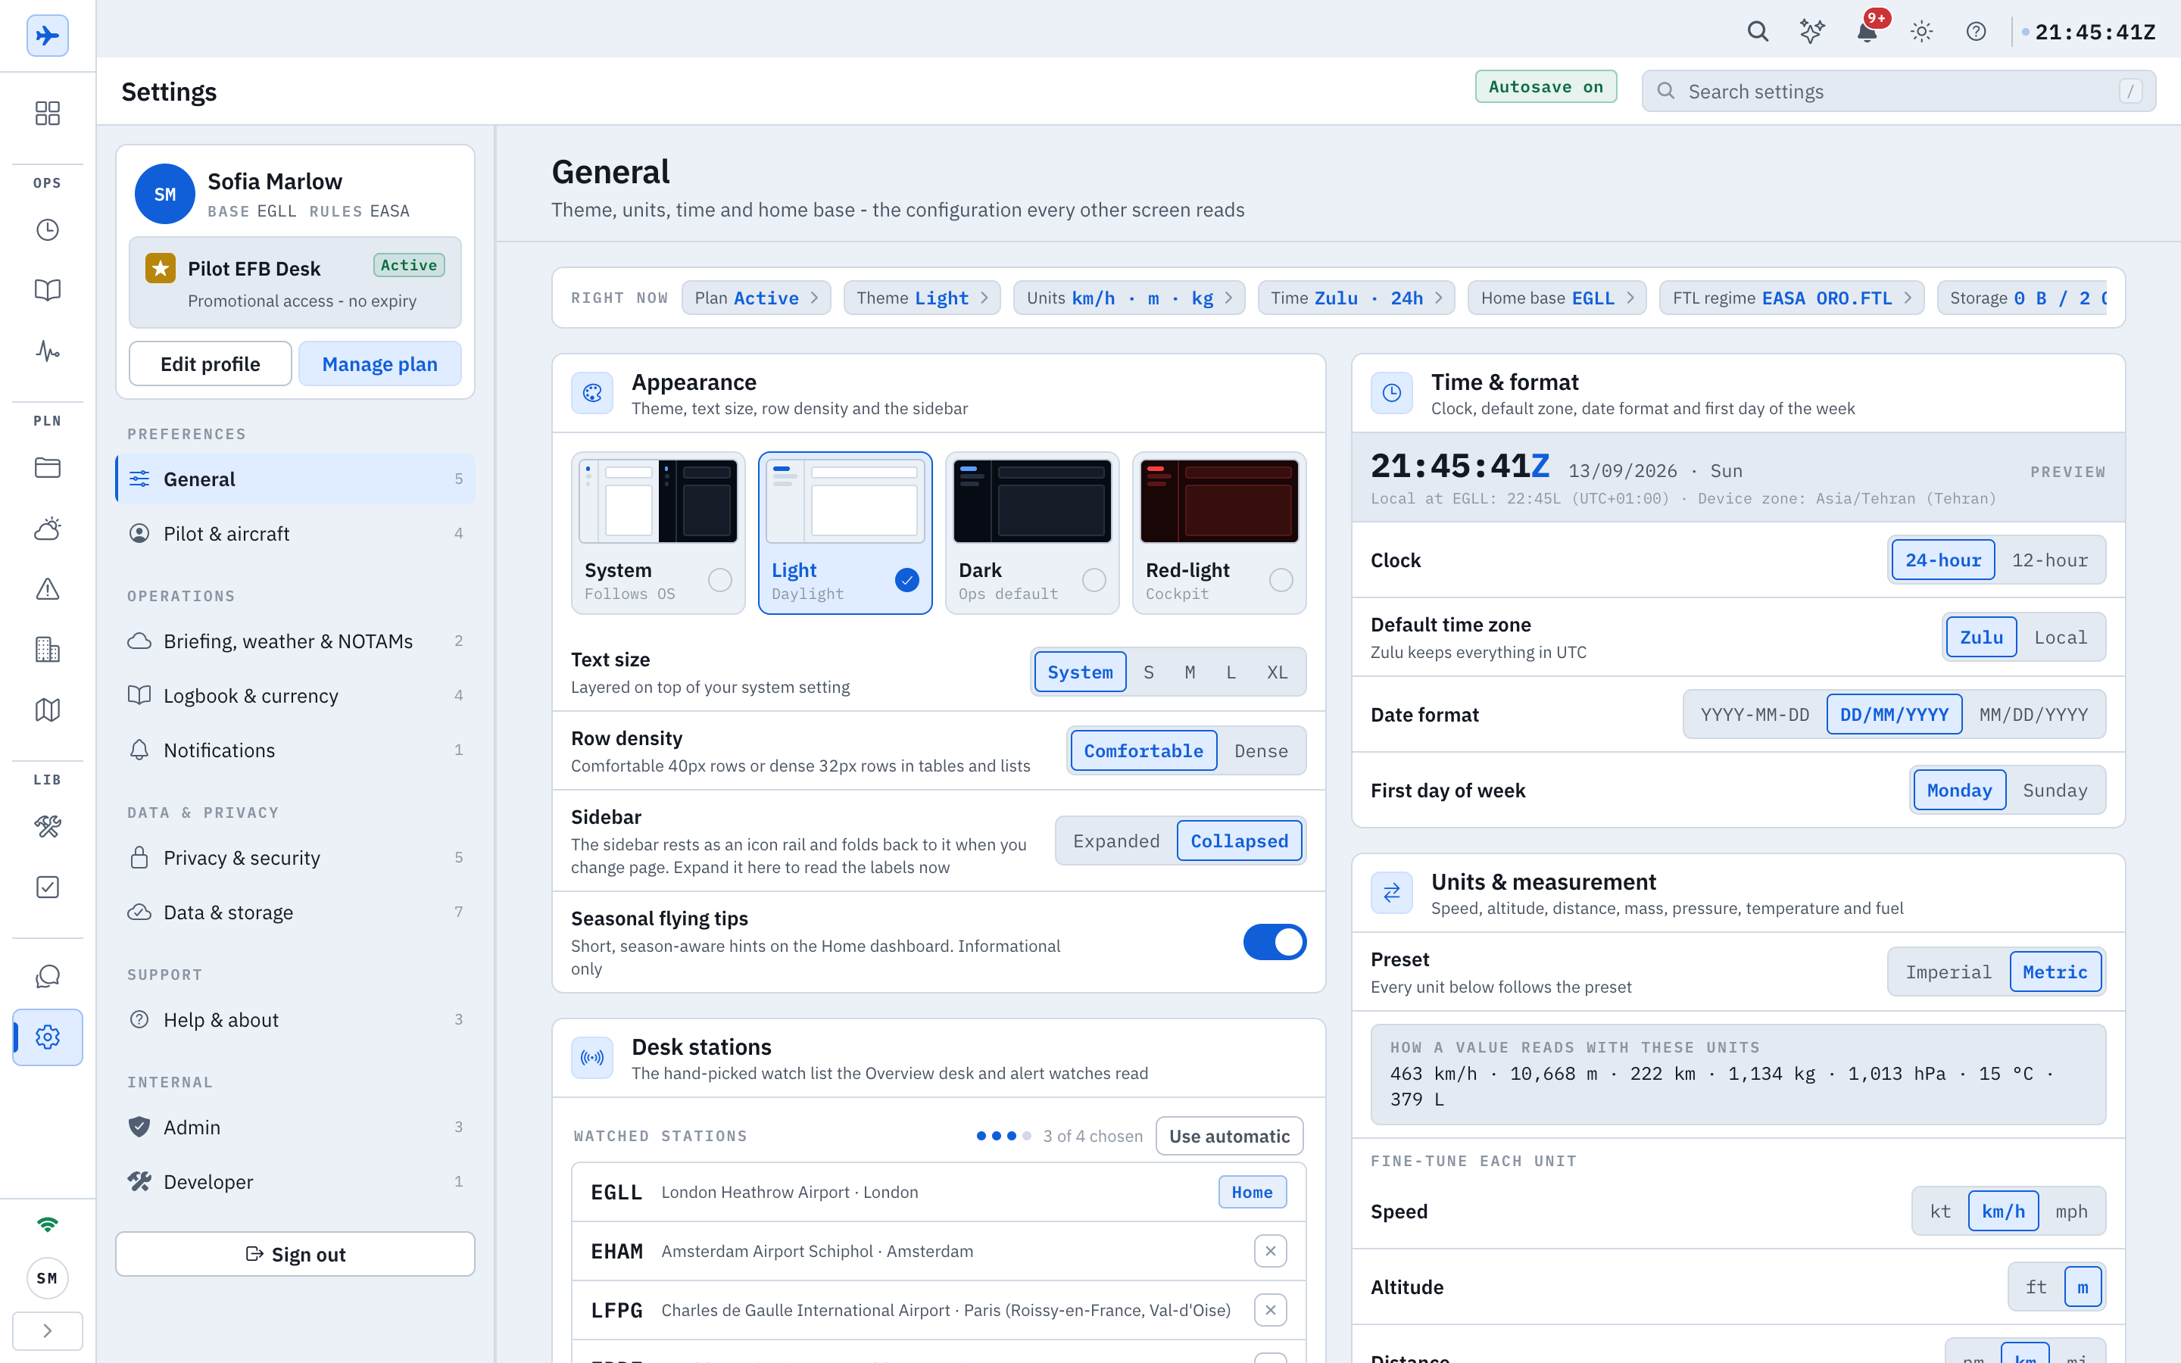Switch clock to 12-hour

tap(2049, 560)
